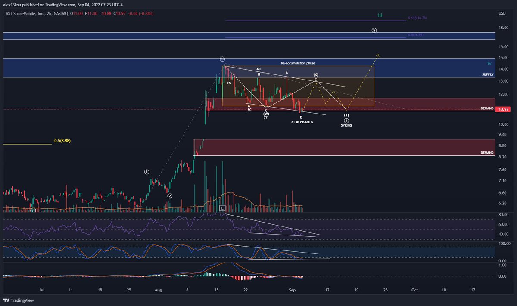The height and width of the screenshot is (306, 517).
Task: Click the yellow '0.5(8.88)' Fibonacci label
Action: (x=63, y=141)
